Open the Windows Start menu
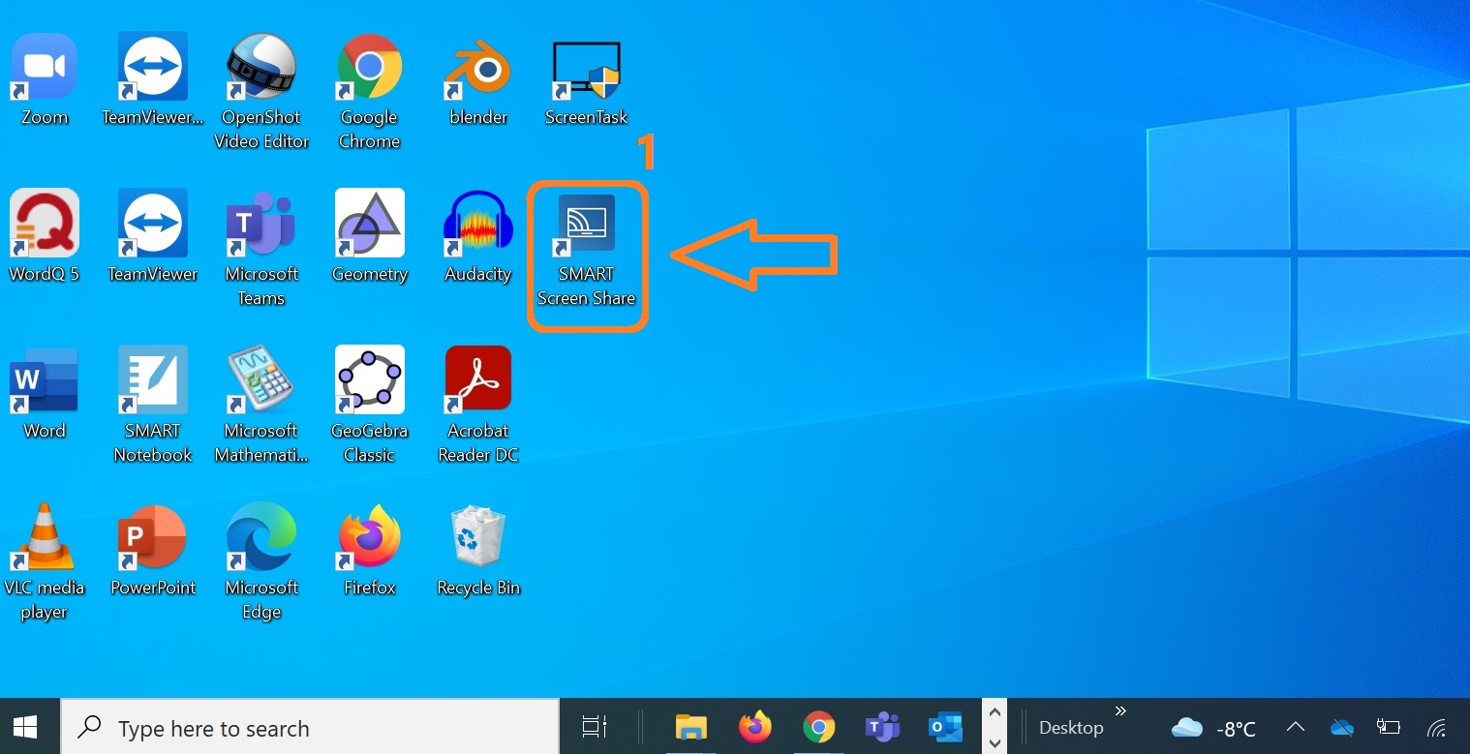Image resolution: width=1470 pixels, height=754 pixels. point(25,727)
